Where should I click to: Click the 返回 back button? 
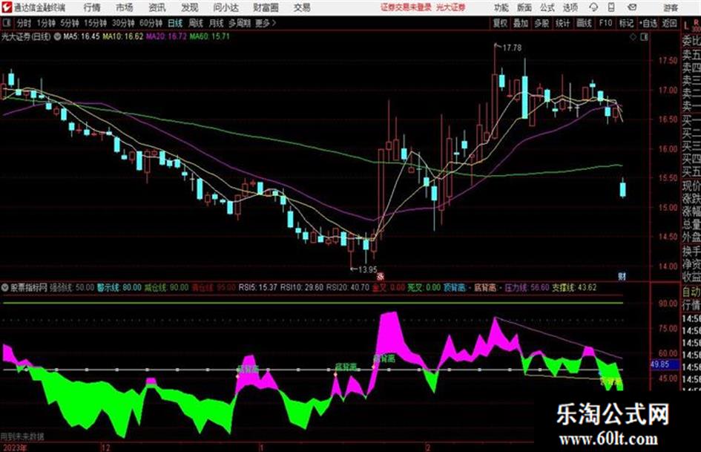[x=669, y=23]
